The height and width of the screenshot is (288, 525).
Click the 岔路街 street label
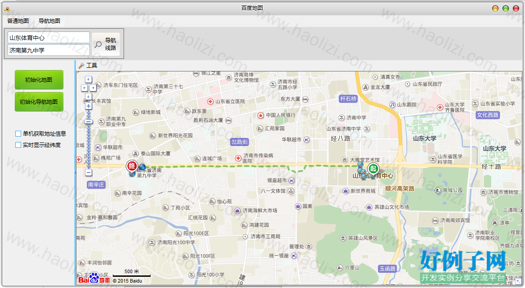[240, 142]
